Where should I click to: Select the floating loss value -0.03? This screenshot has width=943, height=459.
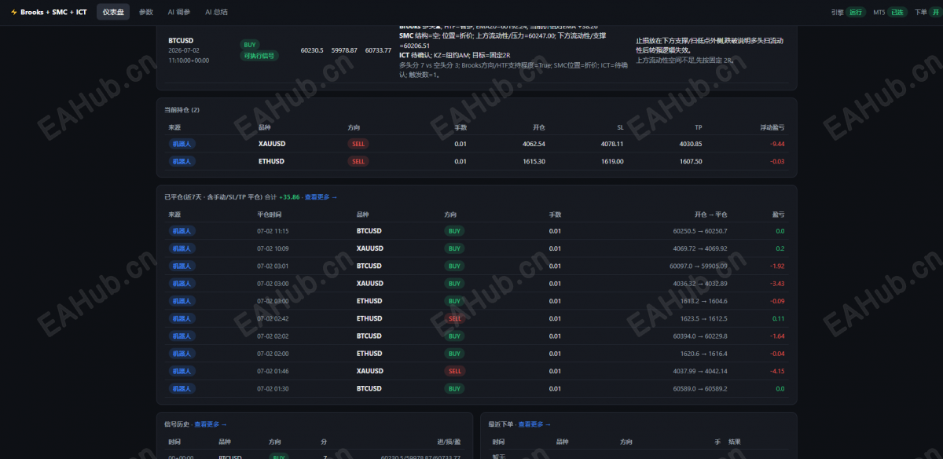click(777, 161)
